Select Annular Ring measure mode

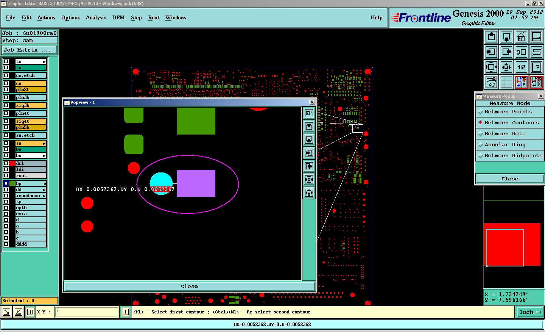point(510,145)
